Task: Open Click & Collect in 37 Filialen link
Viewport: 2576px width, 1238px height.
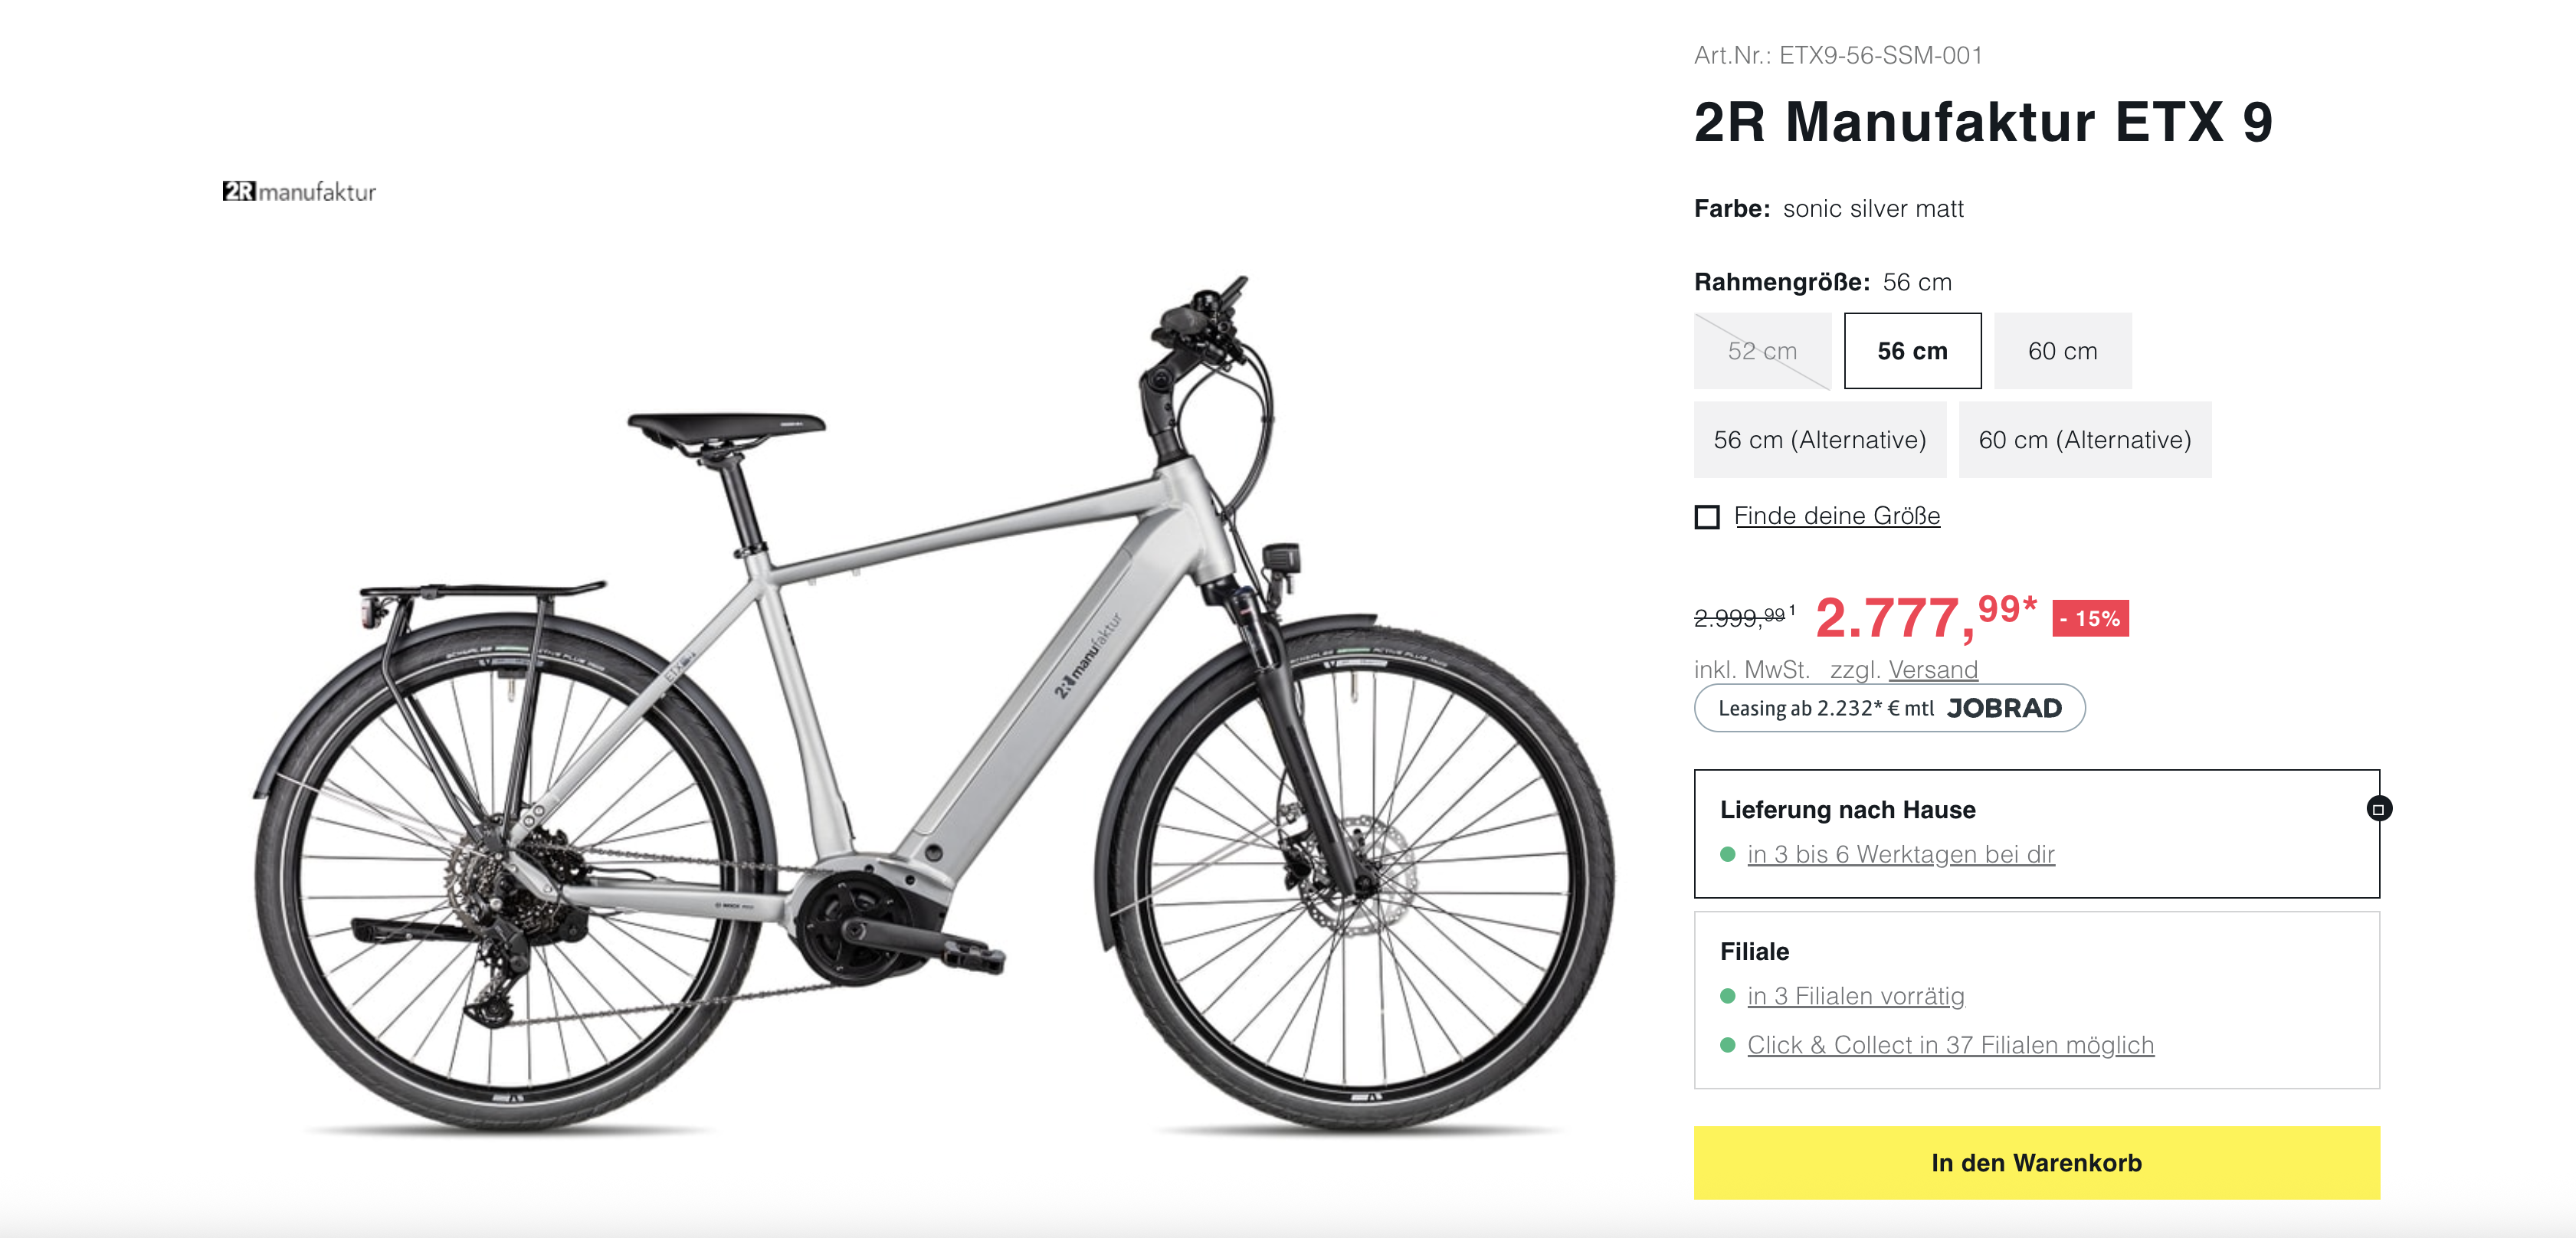Action: (x=1949, y=1045)
